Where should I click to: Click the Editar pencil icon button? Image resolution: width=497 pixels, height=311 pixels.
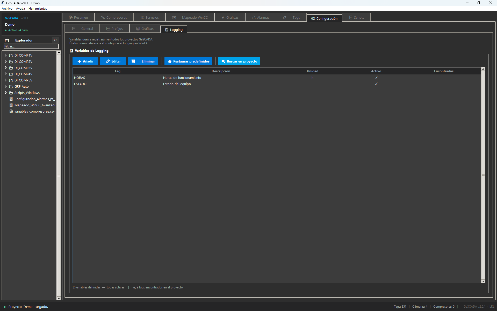coord(108,61)
